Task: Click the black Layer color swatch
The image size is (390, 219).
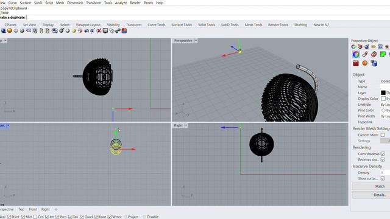Action: pos(383,92)
